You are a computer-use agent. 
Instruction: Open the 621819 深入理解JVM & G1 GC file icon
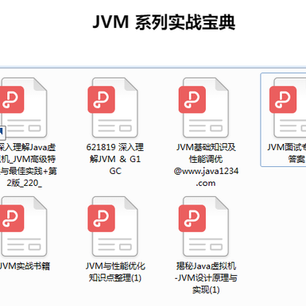point(113,107)
